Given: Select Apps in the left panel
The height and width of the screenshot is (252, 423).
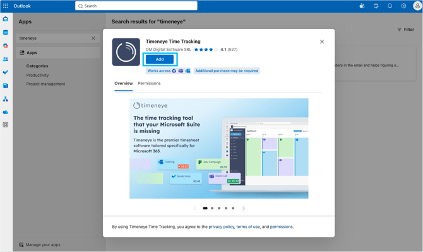Looking at the screenshot, I should tap(57, 53).
